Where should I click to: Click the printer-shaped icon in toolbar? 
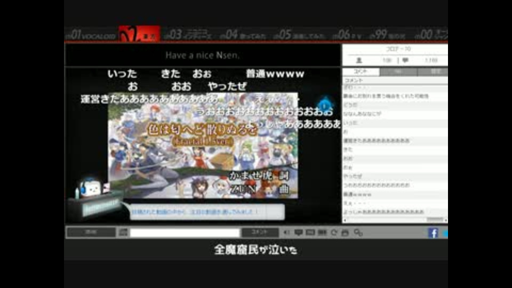tap(345, 233)
